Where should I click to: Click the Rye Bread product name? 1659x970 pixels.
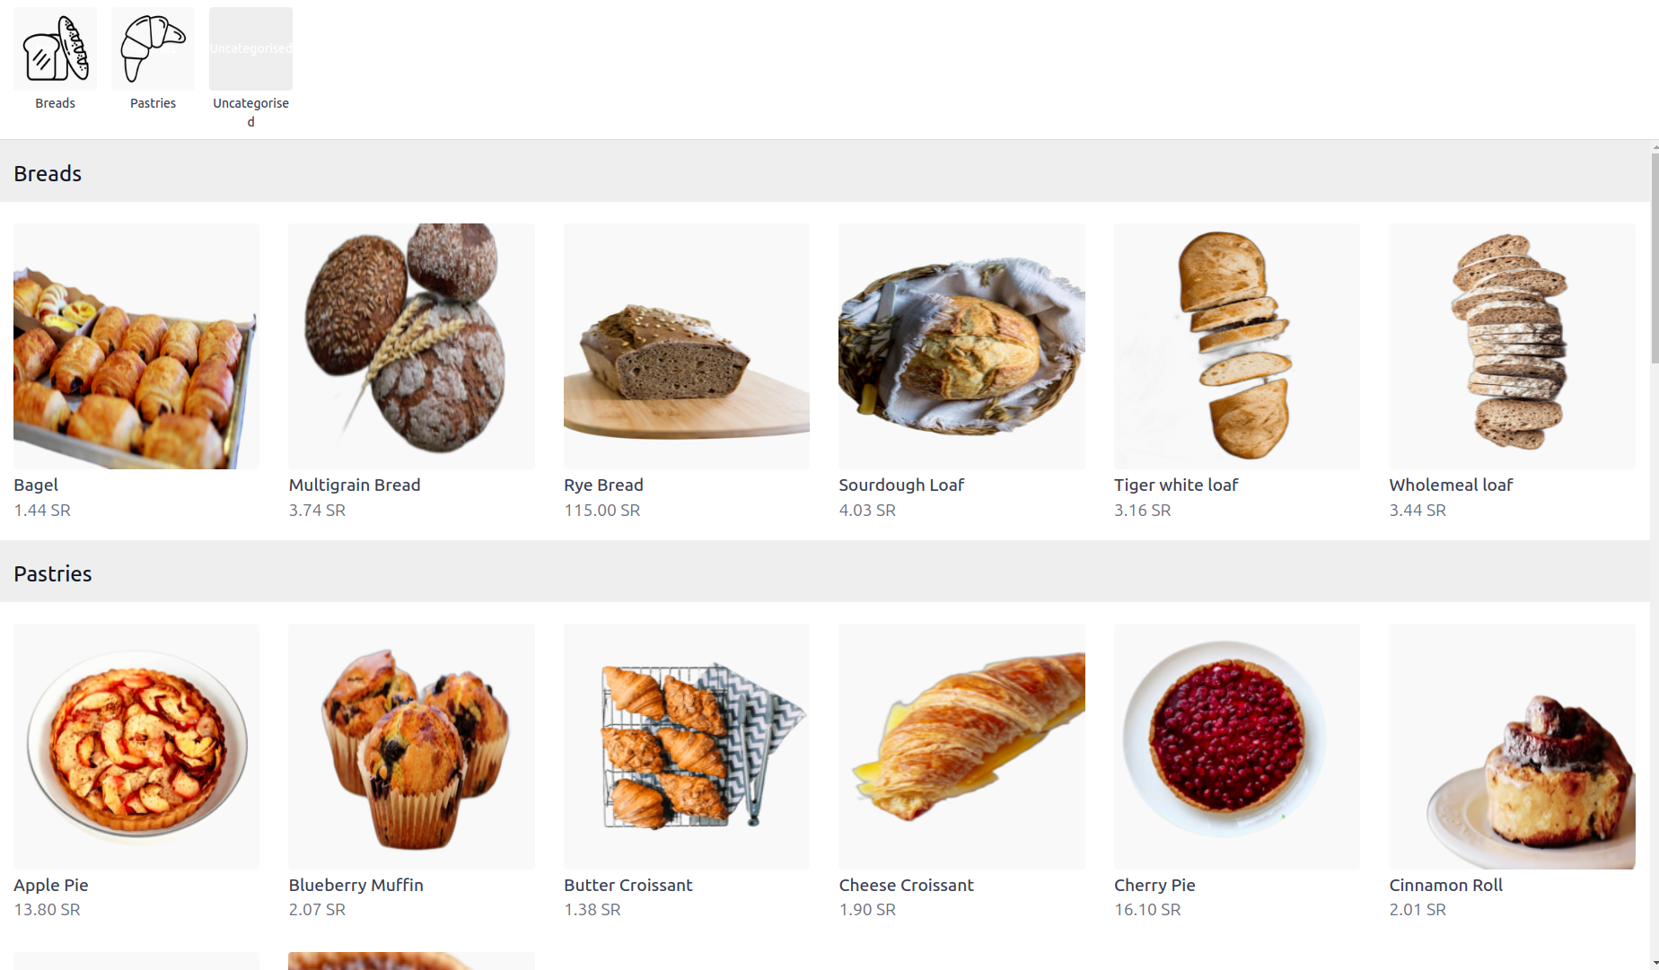(603, 485)
